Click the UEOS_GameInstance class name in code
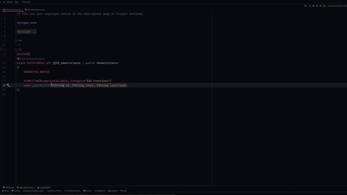Image resolution: width=347 pixels, height=195 pixels. tap(67, 63)
